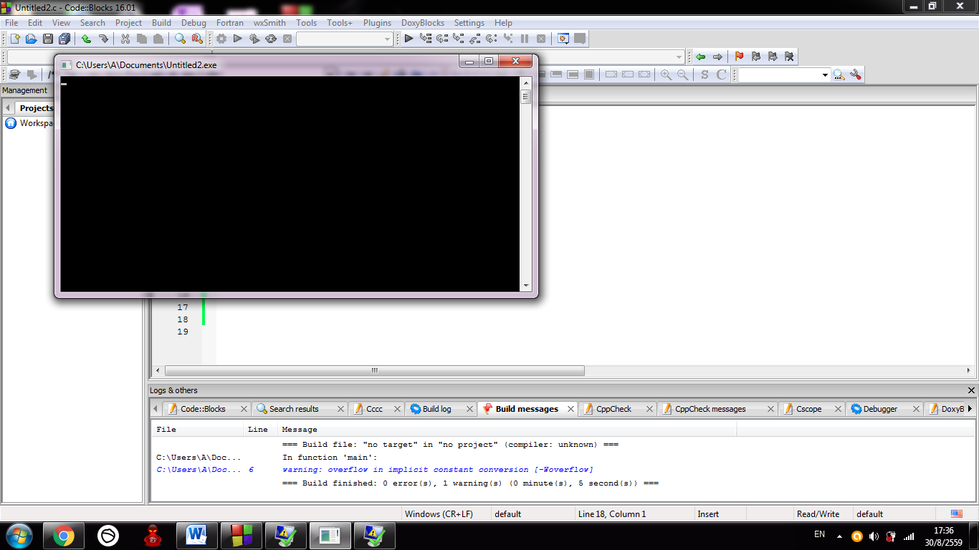
Task: Save the current file
Action: [48, 39]
